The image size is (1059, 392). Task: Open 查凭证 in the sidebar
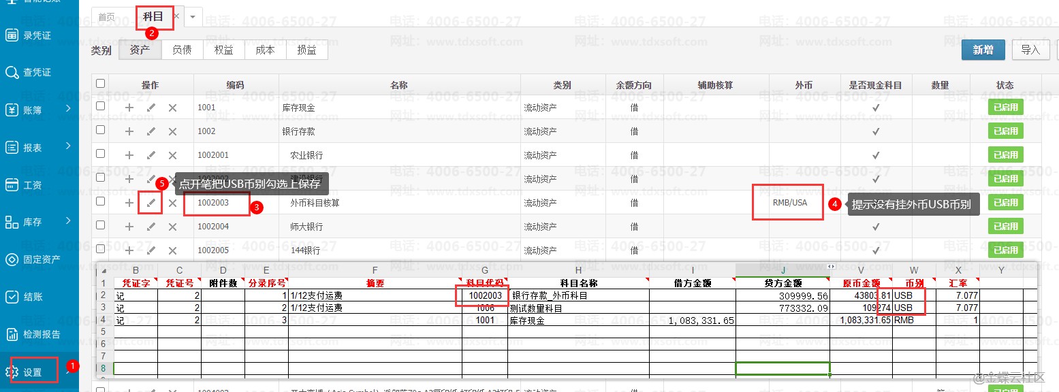(x=37, y=72)
